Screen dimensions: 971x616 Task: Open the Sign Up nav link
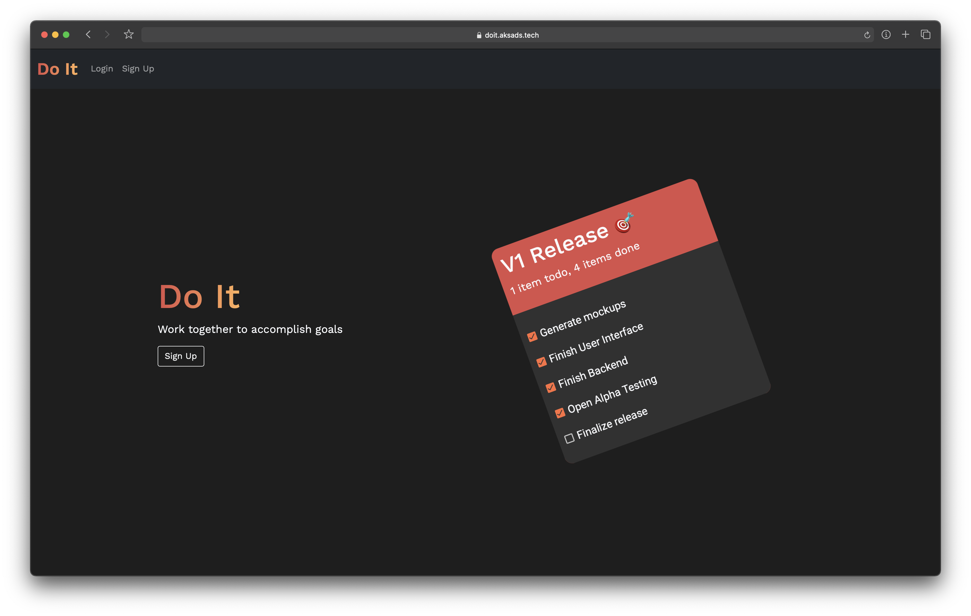(x=138, y=69)
